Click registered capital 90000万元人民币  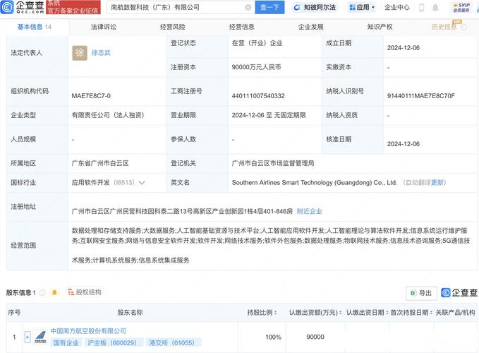(256, 67)
